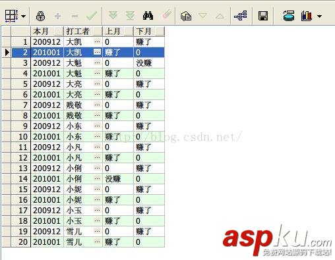Image resolution: width=335 pixels, height=260 pixels.
Task: Click the fetch last page arrow icon
Action: [130, 16]
